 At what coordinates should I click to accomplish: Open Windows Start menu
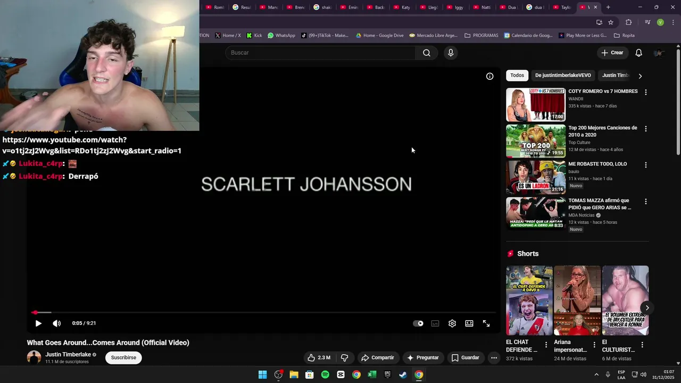(263, 374)
